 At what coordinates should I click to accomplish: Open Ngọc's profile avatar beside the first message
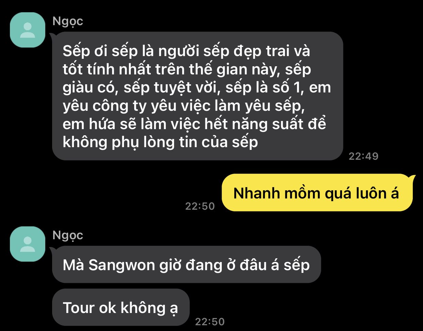(x=28, y=30)
